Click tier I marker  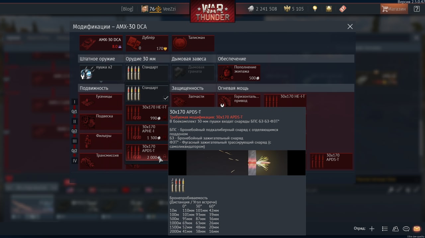[x=75, y=102]
